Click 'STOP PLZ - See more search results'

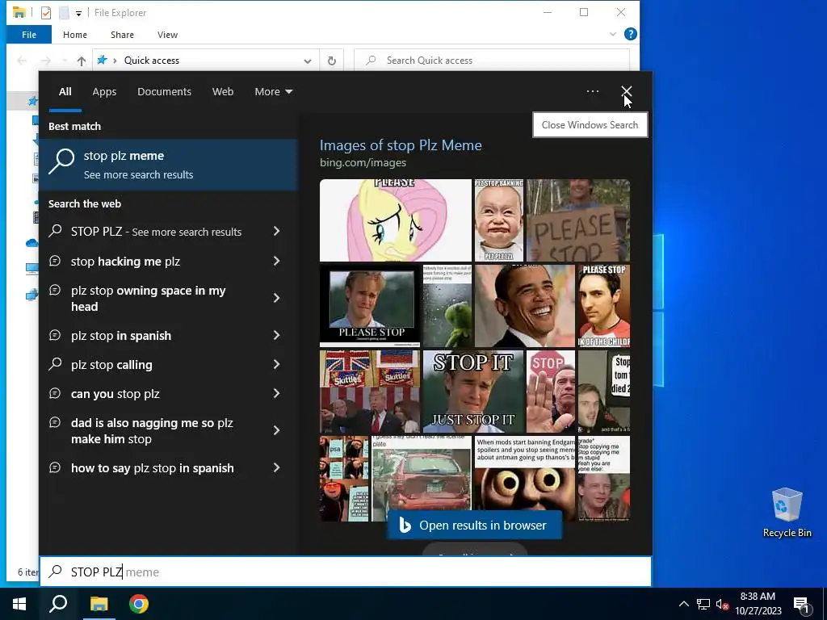156,232
